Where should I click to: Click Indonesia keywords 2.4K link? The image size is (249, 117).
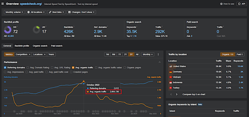241,82
